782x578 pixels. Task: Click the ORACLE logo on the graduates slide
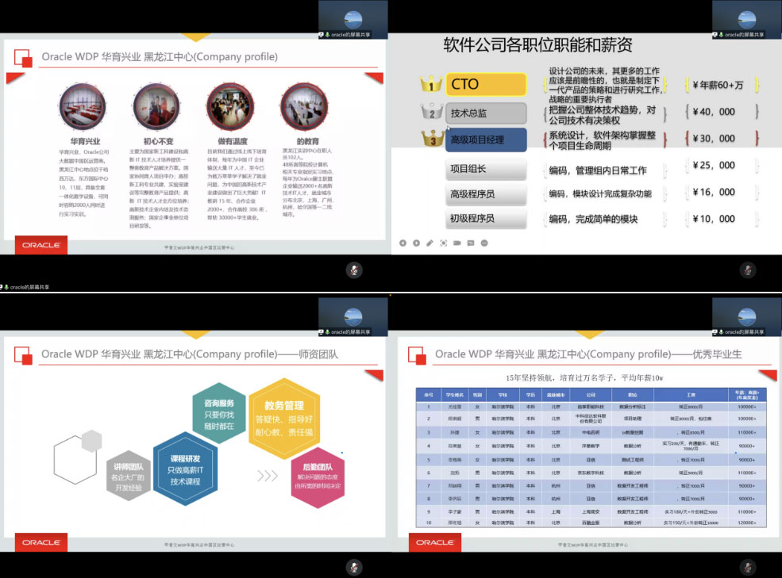[x=434, y=542]
